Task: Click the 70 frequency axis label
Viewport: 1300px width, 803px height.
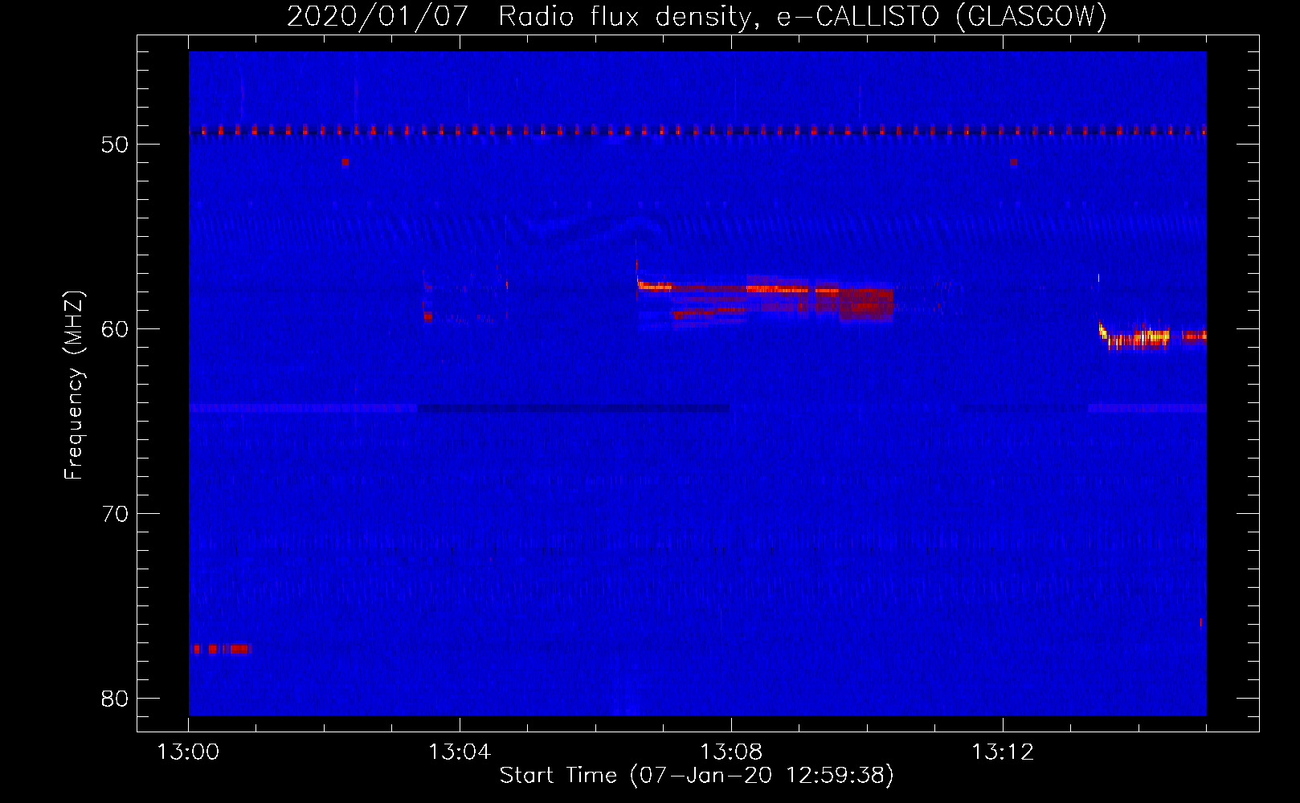Action: [115, 513]
